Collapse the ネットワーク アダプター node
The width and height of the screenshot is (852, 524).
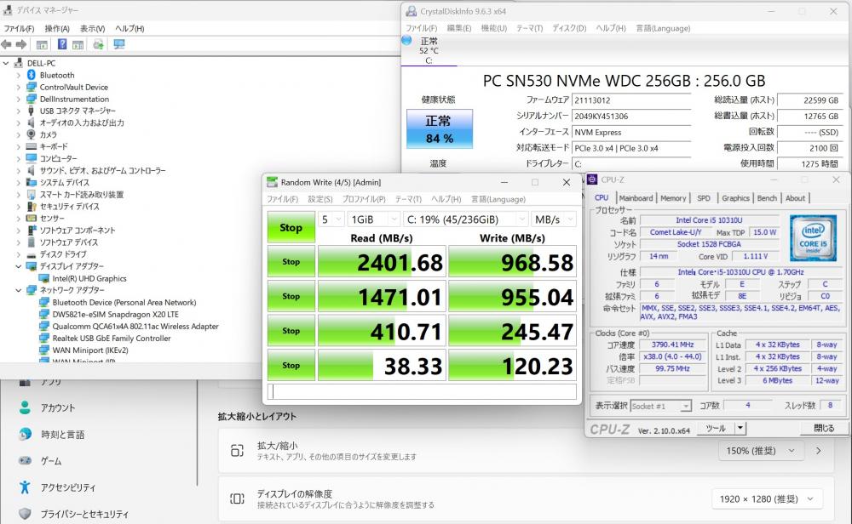point(19,290)
